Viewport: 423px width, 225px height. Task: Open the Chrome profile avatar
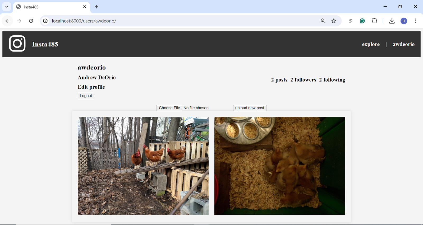(404, 21)
